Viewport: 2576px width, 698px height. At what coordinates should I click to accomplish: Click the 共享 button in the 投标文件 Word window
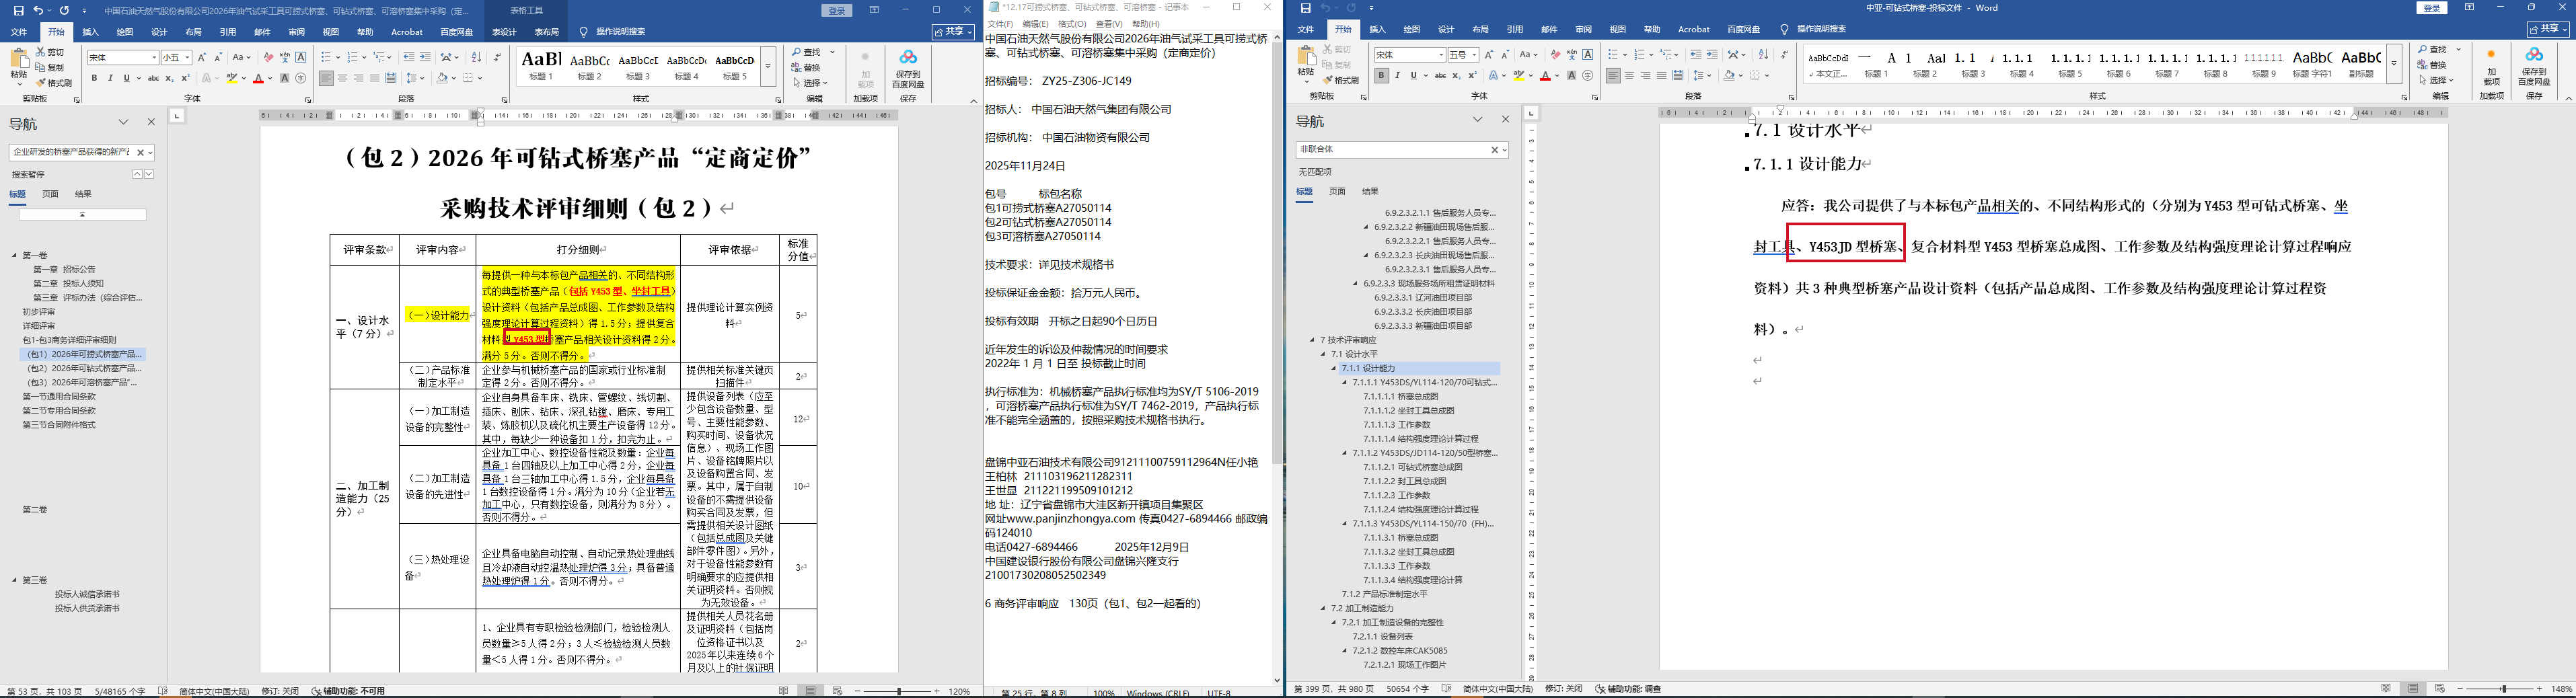tap(2548, 30)
